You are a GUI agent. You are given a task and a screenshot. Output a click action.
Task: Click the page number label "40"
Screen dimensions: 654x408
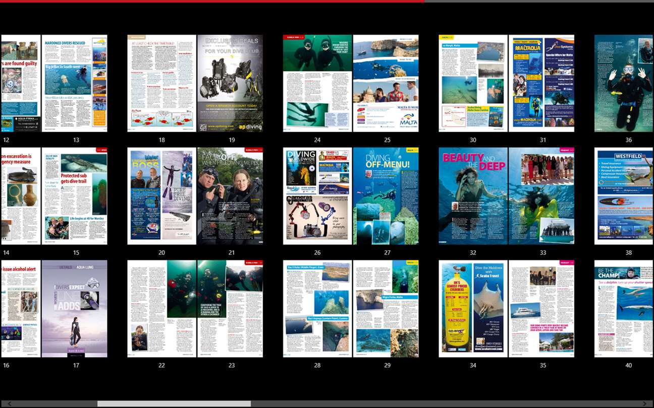click(x=628, y=366)
